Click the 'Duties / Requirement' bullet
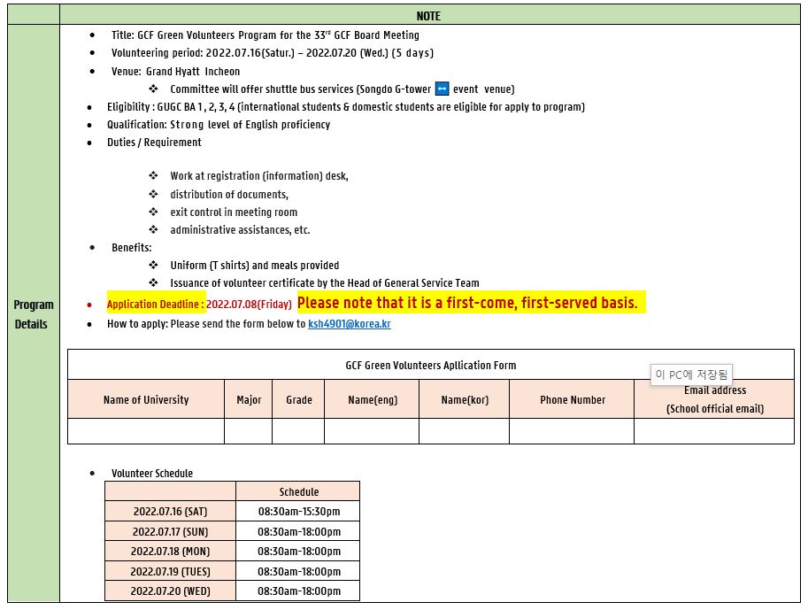The image size is (808, 610). [x=154, y=143]
